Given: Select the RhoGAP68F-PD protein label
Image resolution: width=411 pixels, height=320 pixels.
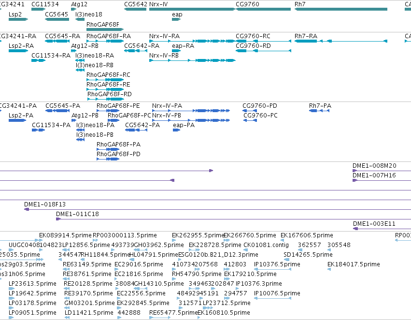Looking at the screenshot, I should tap(118, 154).
